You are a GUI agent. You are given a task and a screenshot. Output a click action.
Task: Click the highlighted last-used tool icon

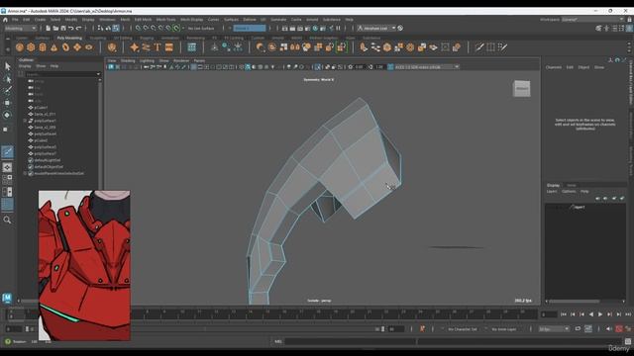coord(7,151)
